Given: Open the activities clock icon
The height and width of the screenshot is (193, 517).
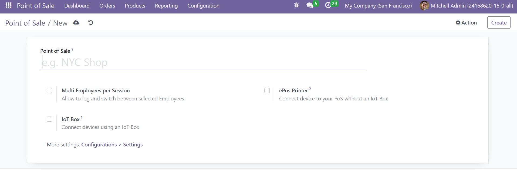Looking at the screenshot, I should click(x=328, y=5).
